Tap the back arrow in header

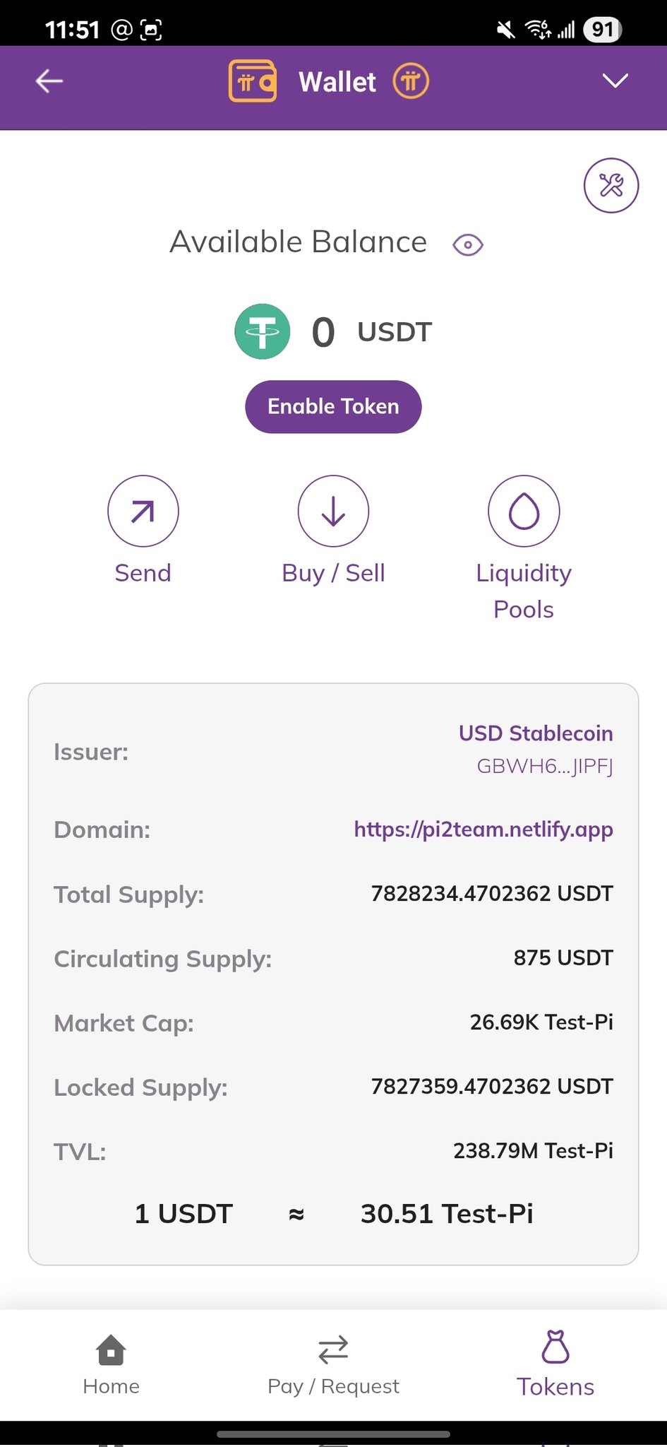pos(49,81)
